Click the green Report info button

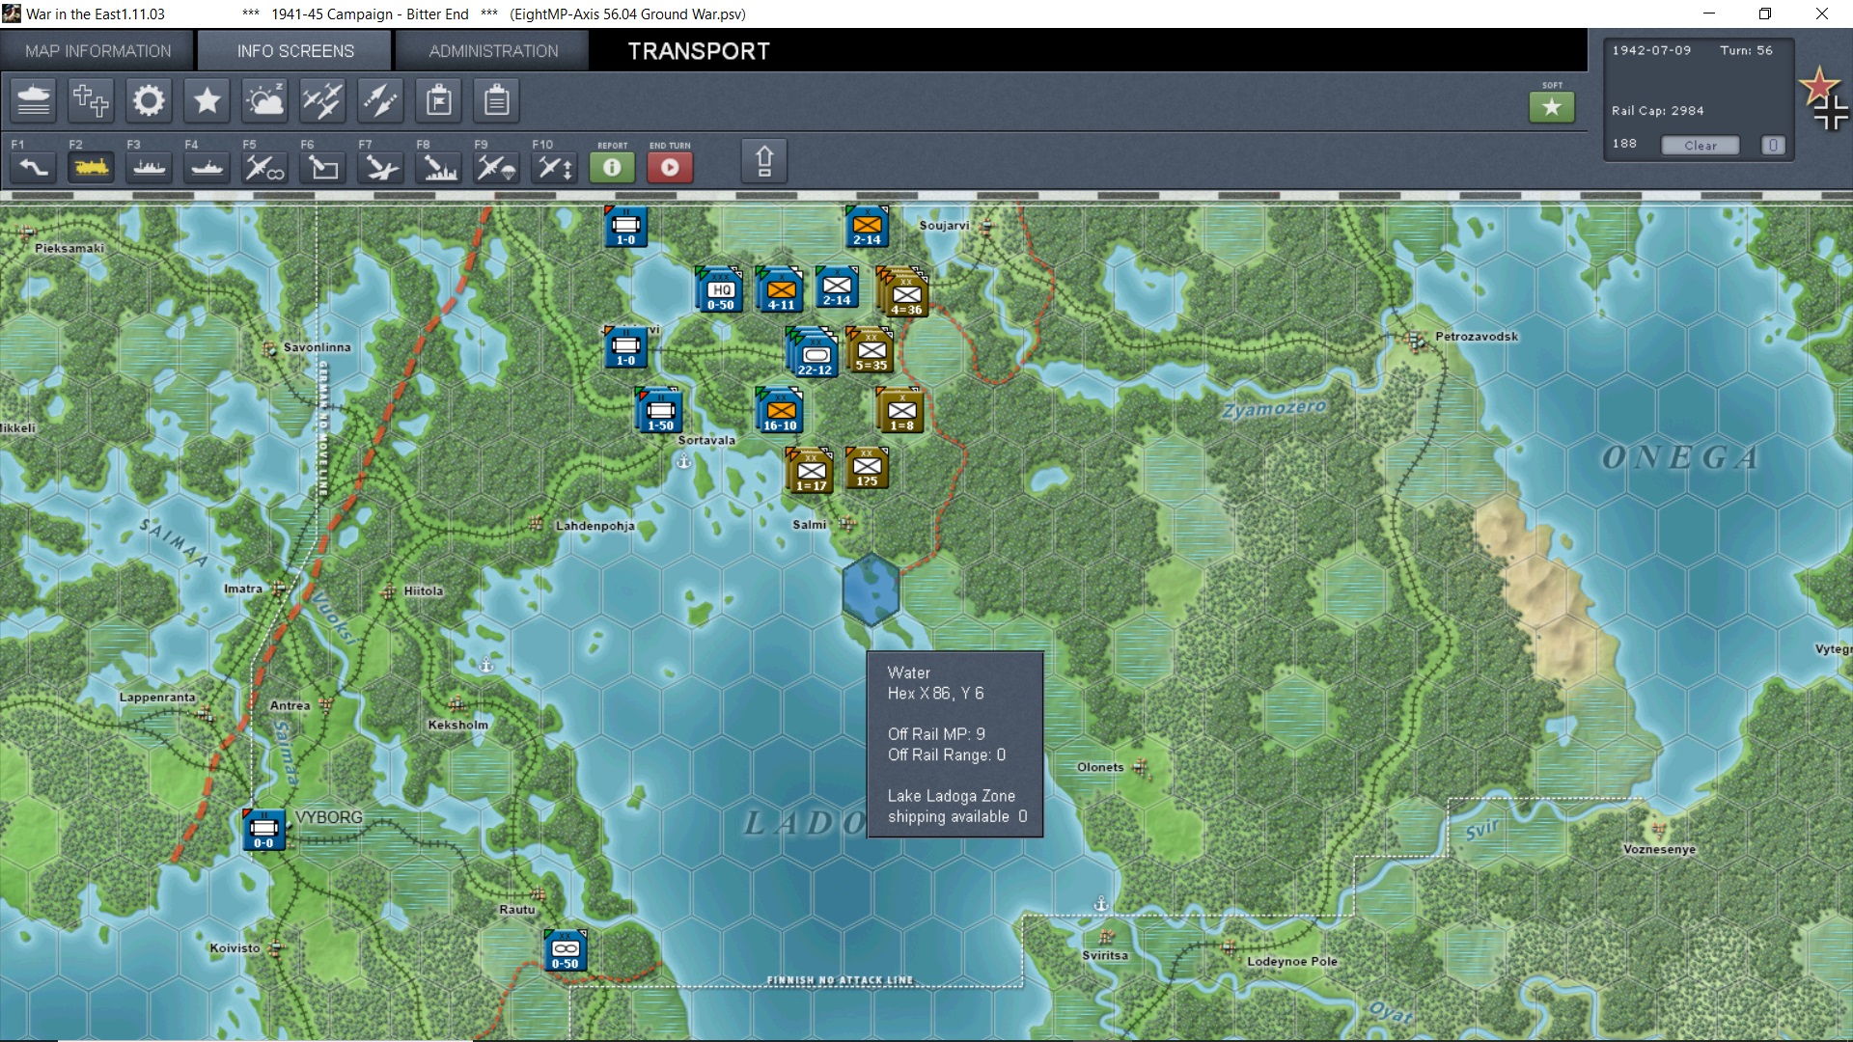click(x=612, y=168)
